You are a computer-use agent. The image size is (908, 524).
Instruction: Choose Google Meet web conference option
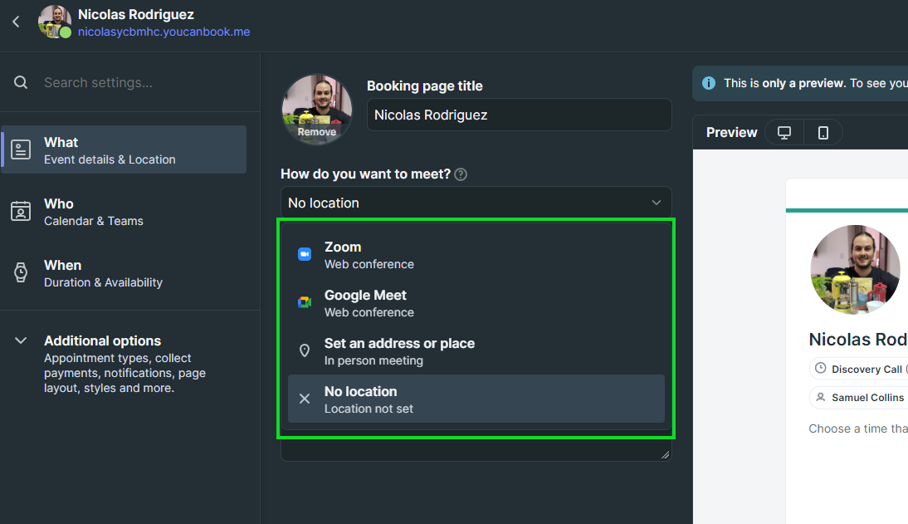(476, 303)
